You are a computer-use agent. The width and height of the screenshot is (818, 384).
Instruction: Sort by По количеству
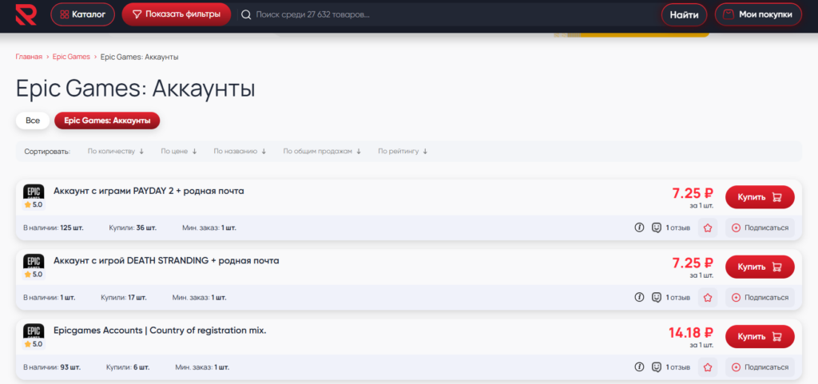point(115,151)
